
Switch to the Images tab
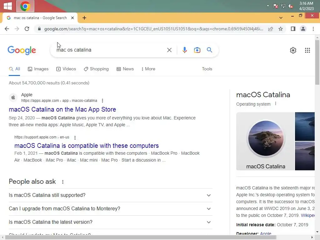click(38, 69)
